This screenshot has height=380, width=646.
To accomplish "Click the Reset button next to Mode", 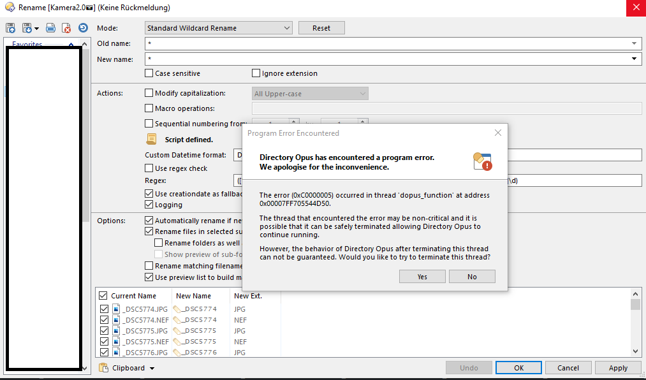I will click(321, 28).
